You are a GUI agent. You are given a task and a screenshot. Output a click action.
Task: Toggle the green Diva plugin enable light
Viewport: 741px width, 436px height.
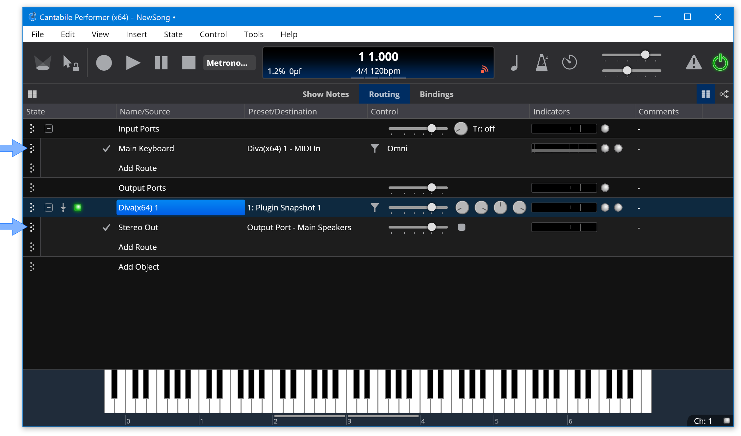pos(78,207)
